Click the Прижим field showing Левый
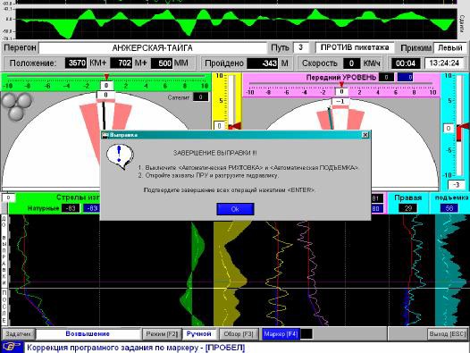This screenshot has height=353, width=470. [x=450, y=47]
